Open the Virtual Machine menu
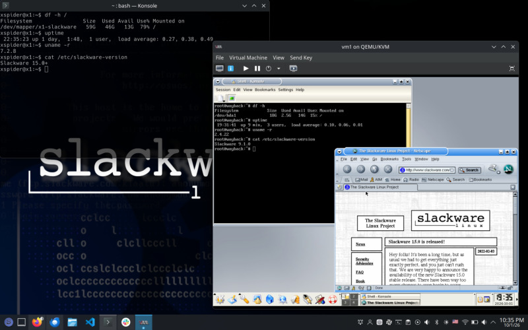The width and height of the screenshot is (528, 330). [248, 57]
